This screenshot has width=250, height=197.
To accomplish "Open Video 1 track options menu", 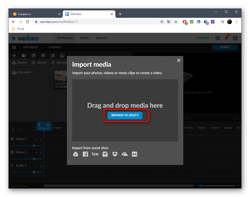I will point(41,153).
